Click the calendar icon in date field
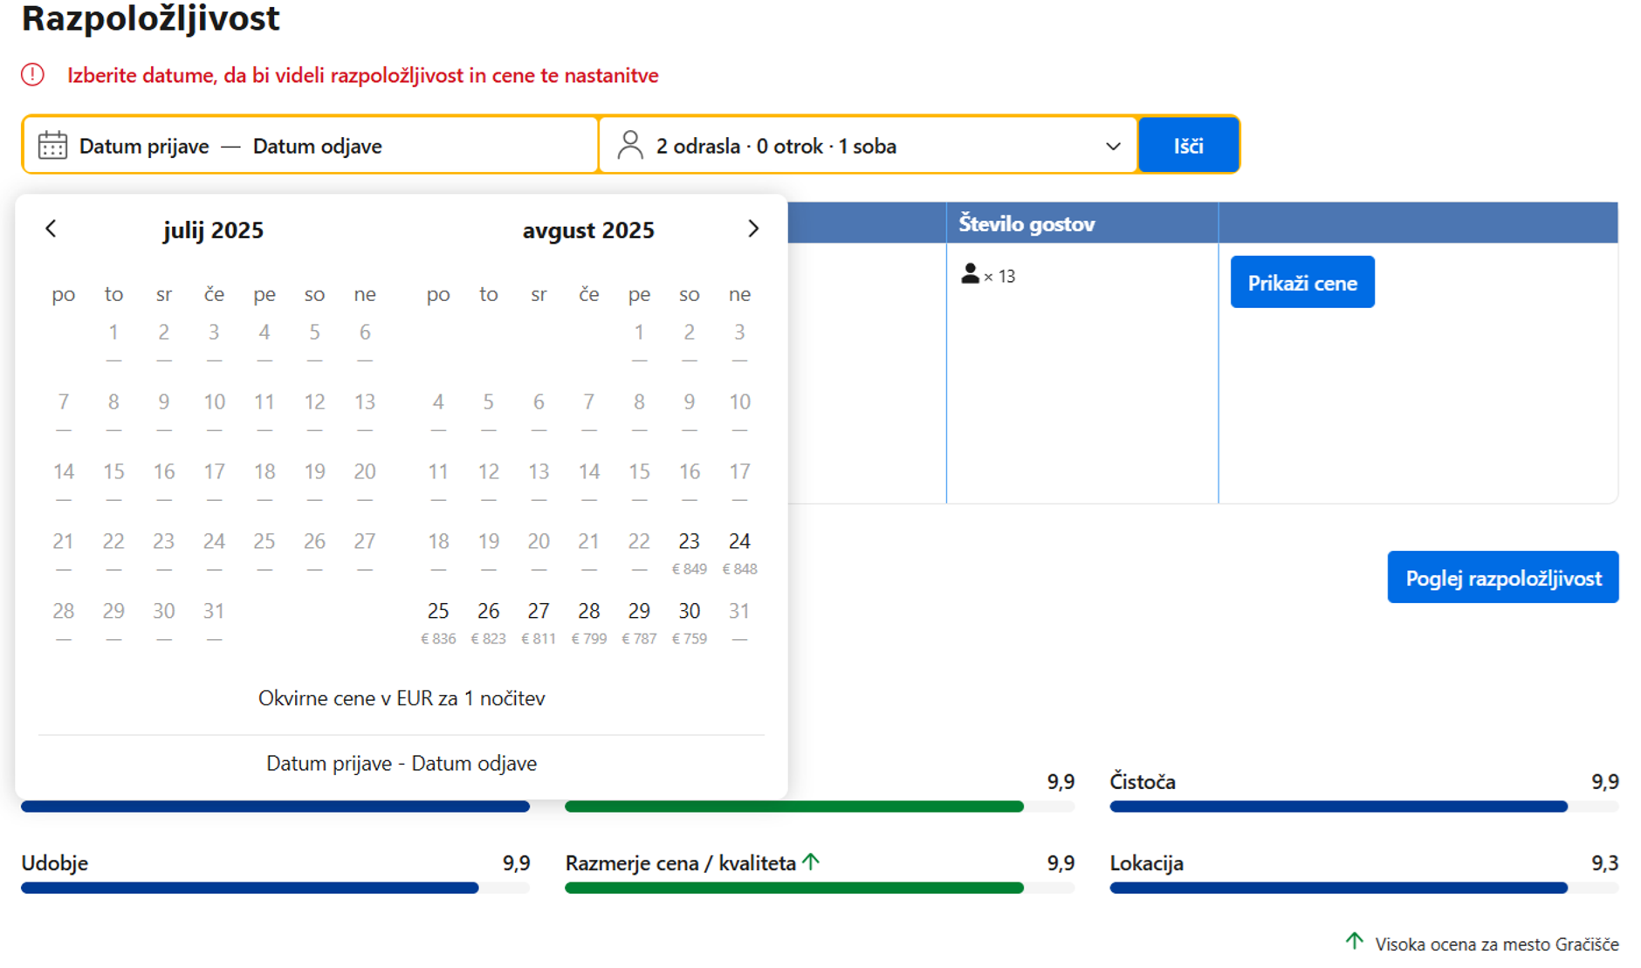Viewport: 1641px width, 968px height. point(52,146)
